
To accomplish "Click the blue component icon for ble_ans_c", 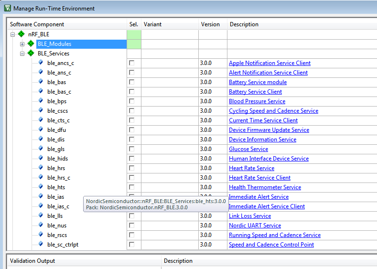I will (41, 72).
